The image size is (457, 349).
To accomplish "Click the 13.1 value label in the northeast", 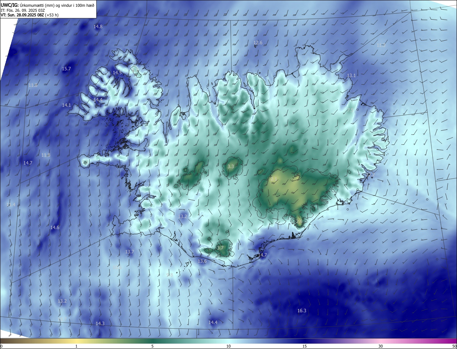I will 351,76.
